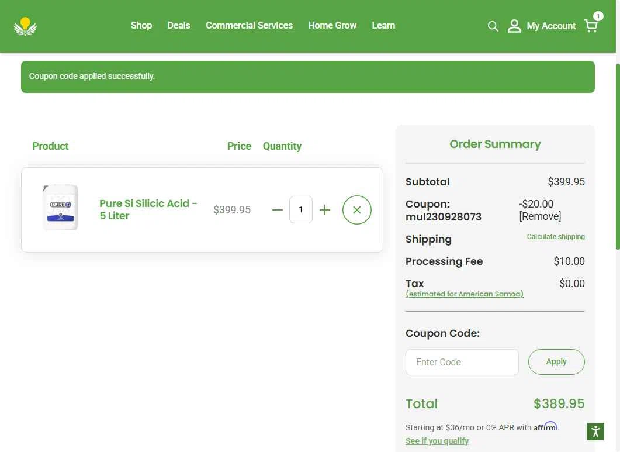Click the Affirm logo

coord(545,427)
